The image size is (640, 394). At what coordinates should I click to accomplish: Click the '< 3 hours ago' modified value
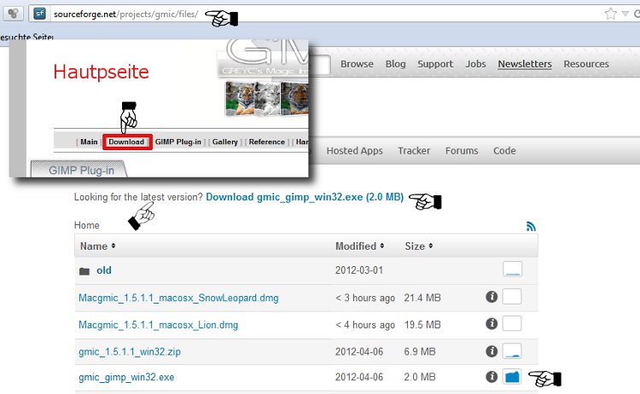[365, 298]
